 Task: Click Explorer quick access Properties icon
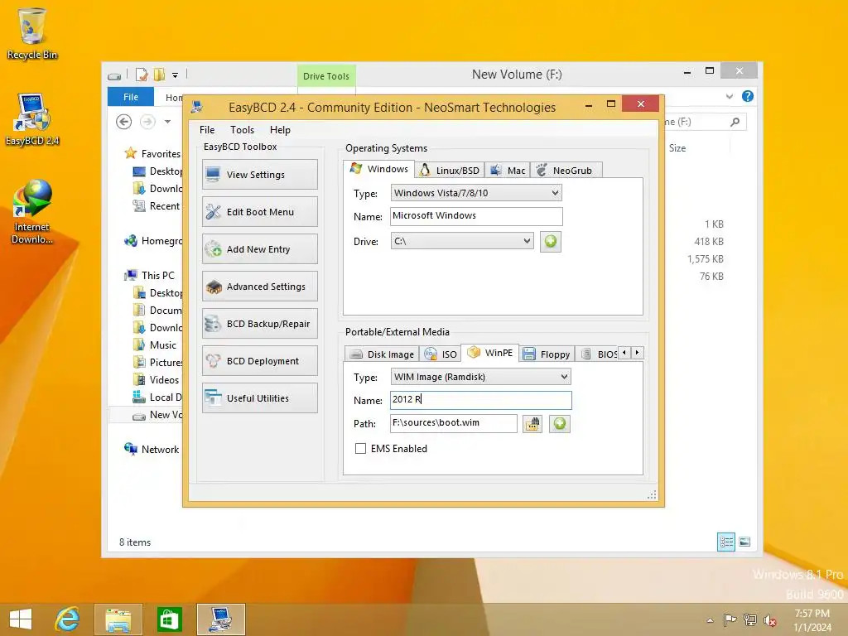click(x=142, y=75)
